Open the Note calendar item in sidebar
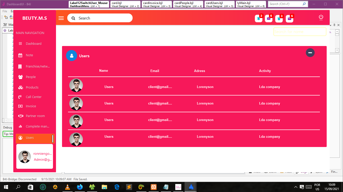 click(x=29, y=55)
